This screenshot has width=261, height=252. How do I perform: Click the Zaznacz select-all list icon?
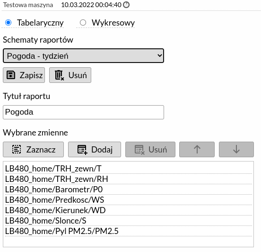17,149
